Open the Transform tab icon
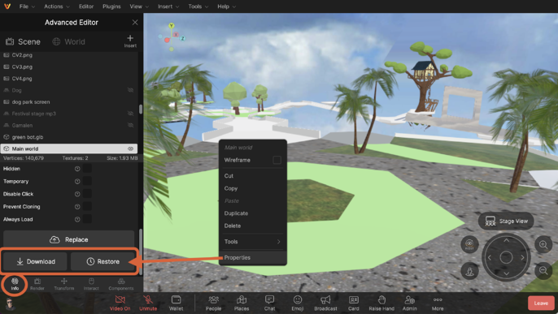The image size is (558, 314). coord(64,282)
